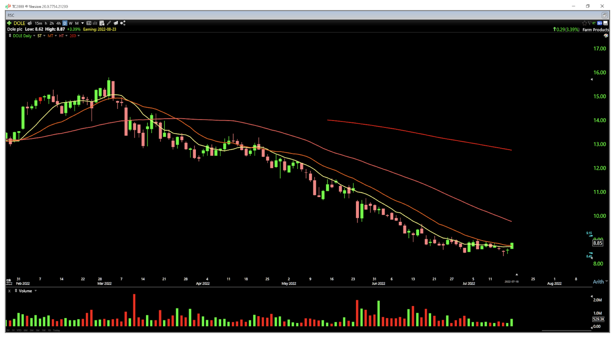The image size is (614, 337).
Task: Select the Daily (D) timeframe
Action: (x=65, y=23)
